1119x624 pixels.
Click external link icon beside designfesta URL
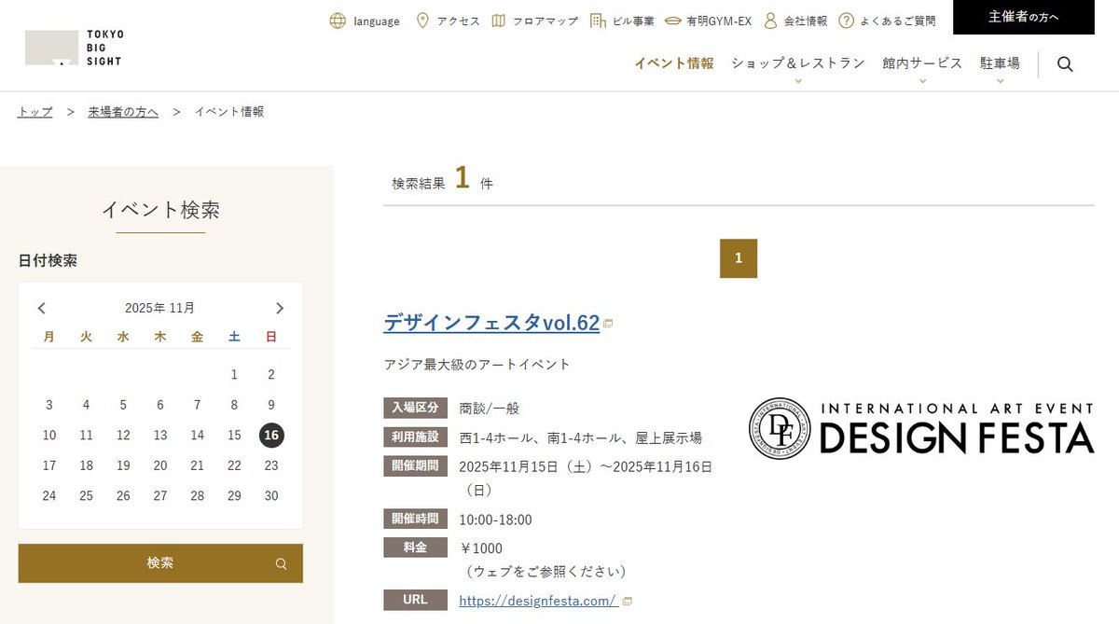(627, 602)
